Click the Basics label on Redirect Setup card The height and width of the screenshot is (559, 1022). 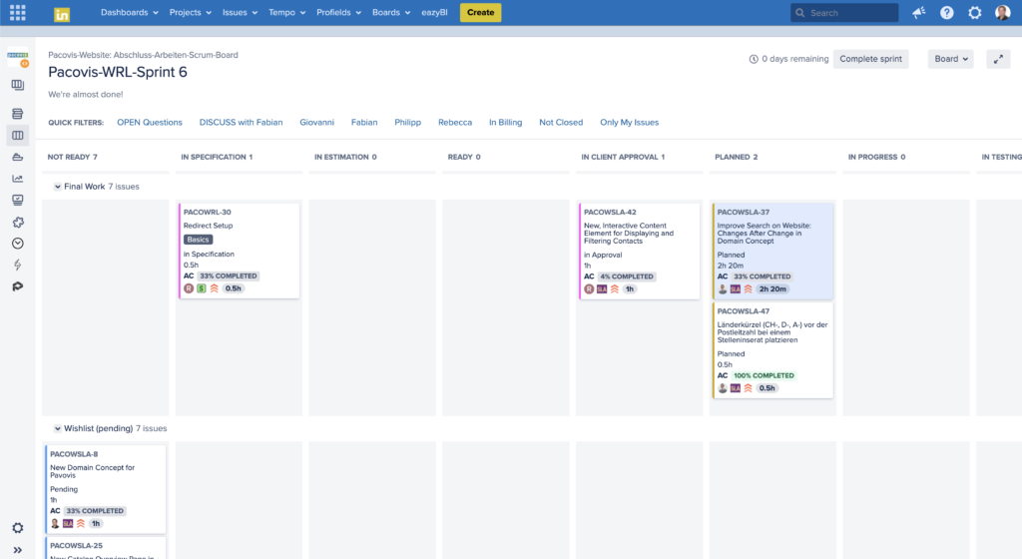click(x=198, y=240)
